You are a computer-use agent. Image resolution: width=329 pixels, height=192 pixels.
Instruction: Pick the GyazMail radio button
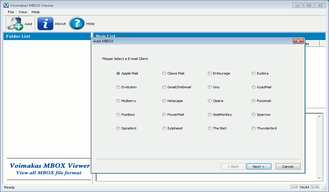[x=254, y=87]
